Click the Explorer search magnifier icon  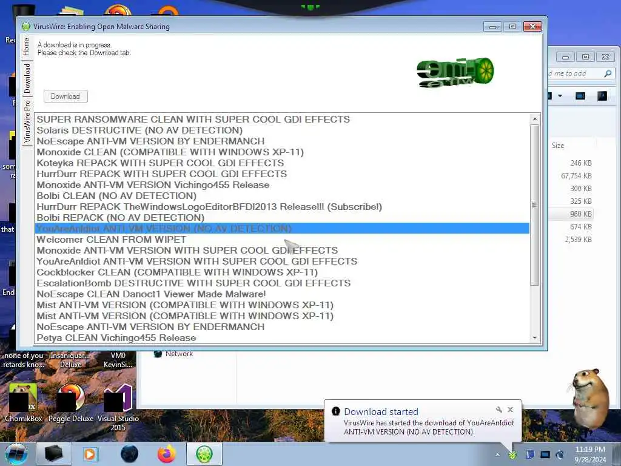pyautogui.click(x=608, y=73)
